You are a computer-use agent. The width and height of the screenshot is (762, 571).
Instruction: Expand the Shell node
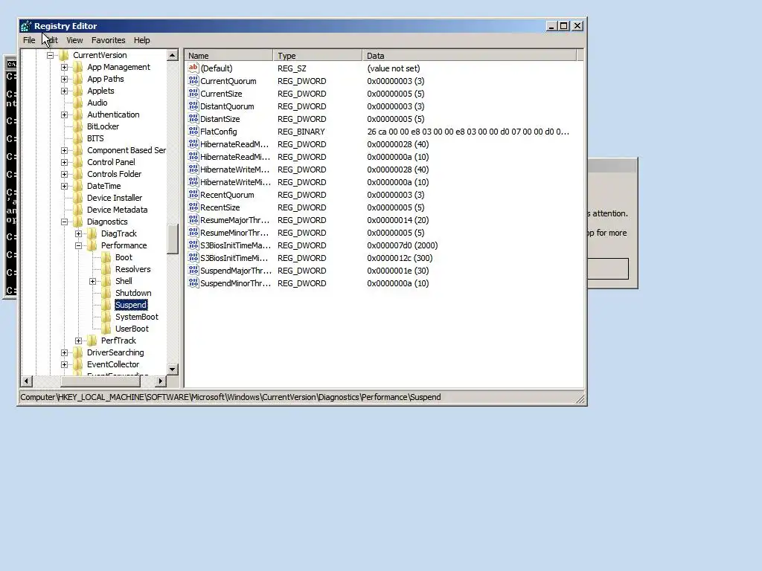tap(92, 281)
